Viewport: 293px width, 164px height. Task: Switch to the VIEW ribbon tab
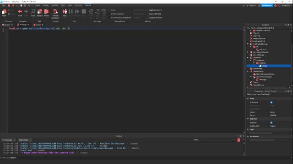(70, 5)
